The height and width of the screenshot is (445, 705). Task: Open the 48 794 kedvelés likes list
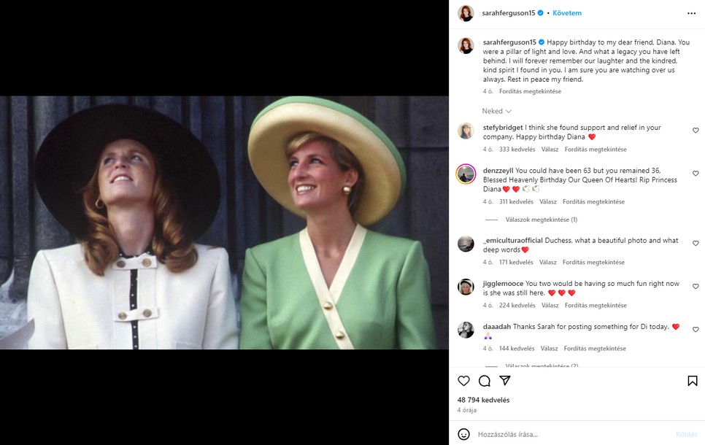point(482,400)
